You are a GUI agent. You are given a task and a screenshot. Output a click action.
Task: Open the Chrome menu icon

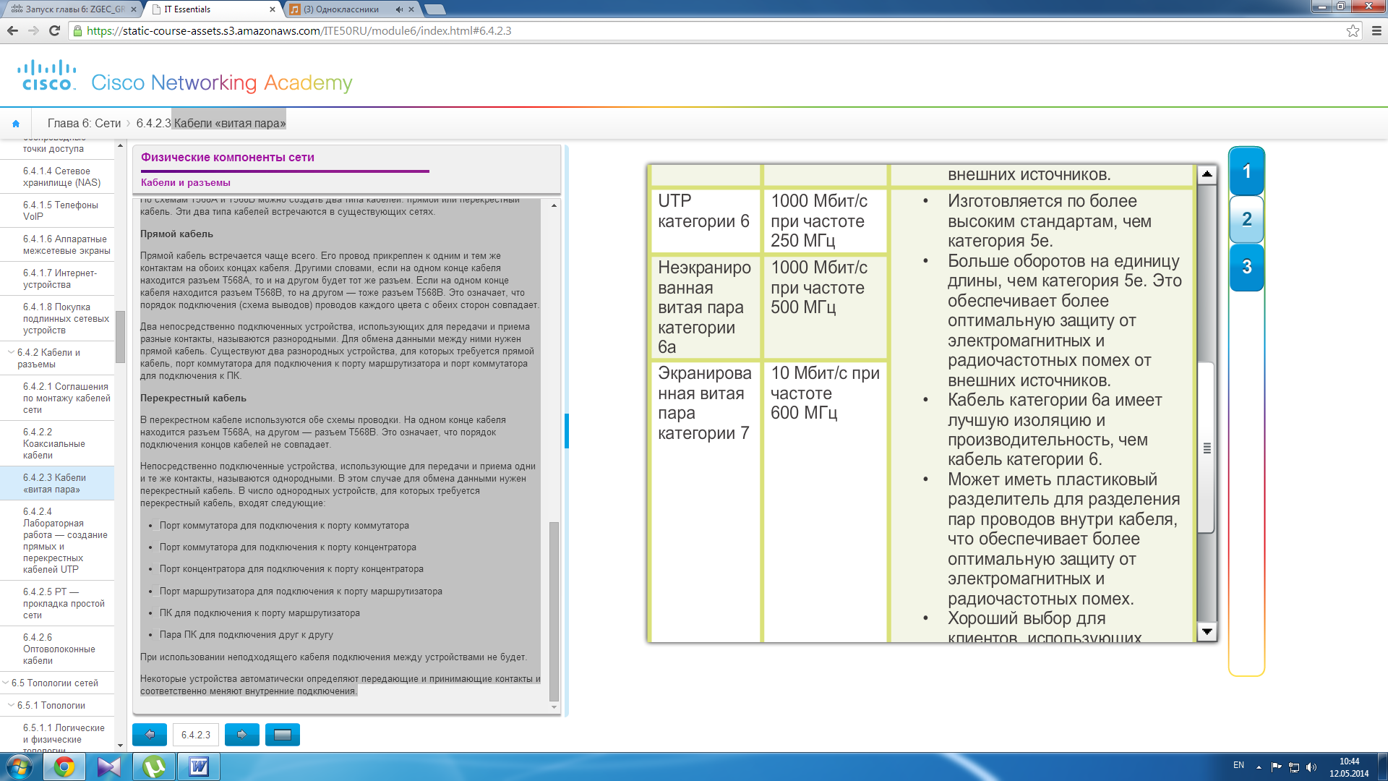point(1376,30)
